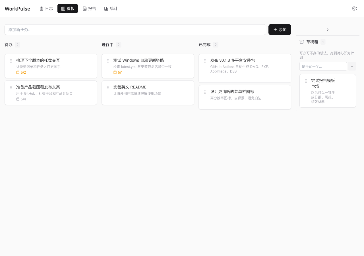Click description 让快速记录和任务入口更顺手
This screenshot has height=256, width=364.
pyautogui.click(x=38, y=67)
